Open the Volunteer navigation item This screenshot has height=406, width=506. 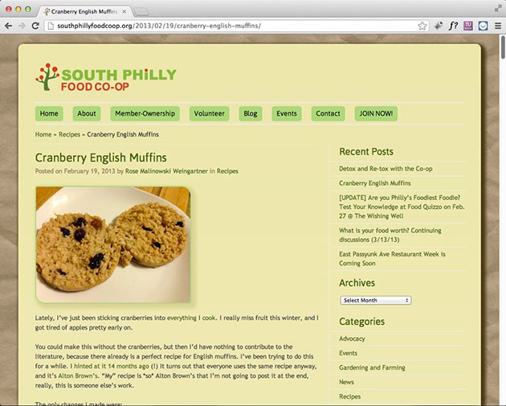[x=209, y=113]
